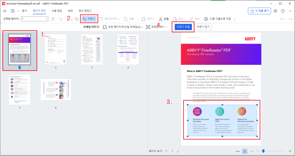The width and height of the screenshot is (295, 156).
Task: Click the fit-to-width icon
Action: pos(238,151)
